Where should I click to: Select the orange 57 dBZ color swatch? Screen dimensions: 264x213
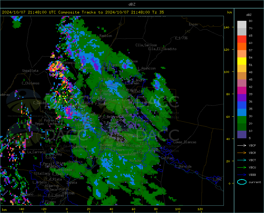coord(242,47)
